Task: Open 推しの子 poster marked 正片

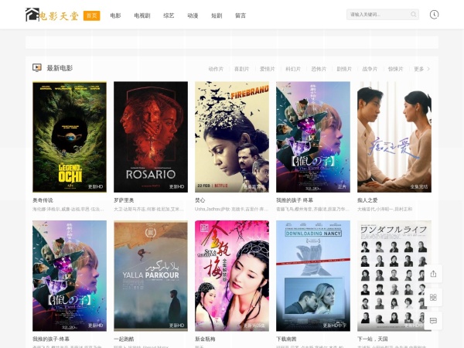Action: coord(313,137)
